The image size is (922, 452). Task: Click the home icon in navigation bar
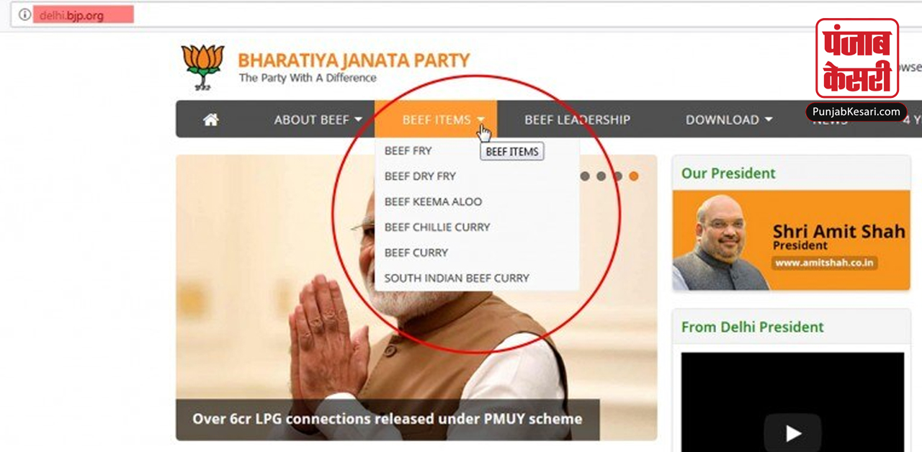(210, 119)
